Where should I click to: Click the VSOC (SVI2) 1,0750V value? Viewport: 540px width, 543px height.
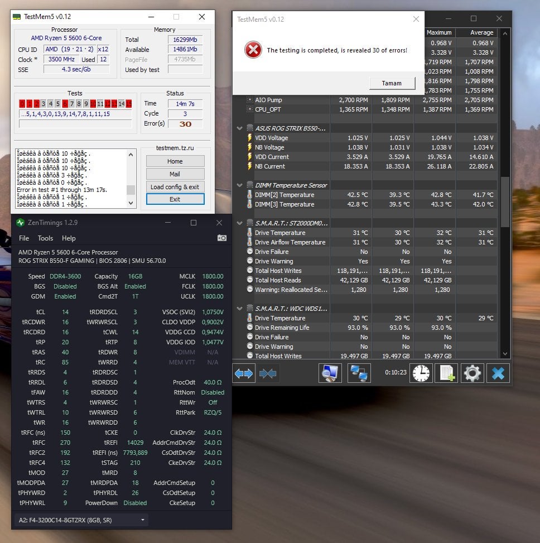tap(213, 312)
